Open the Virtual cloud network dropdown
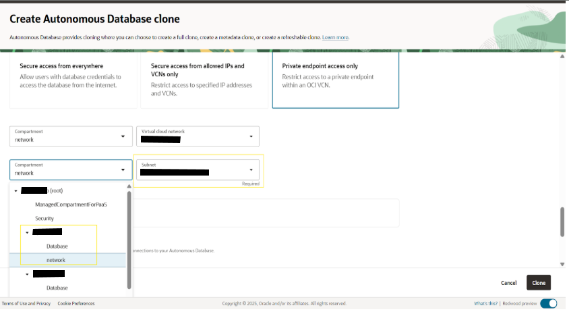This screenshot has height=316, width=569. (x=198, y=136)
